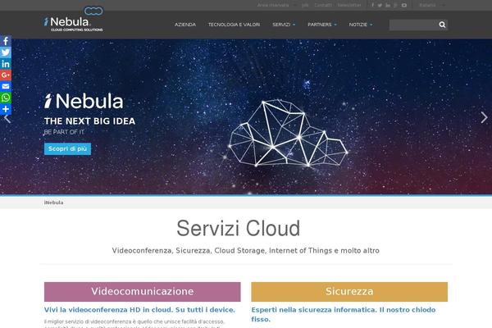Open more sharing options plus icon

tap(6, 109)
